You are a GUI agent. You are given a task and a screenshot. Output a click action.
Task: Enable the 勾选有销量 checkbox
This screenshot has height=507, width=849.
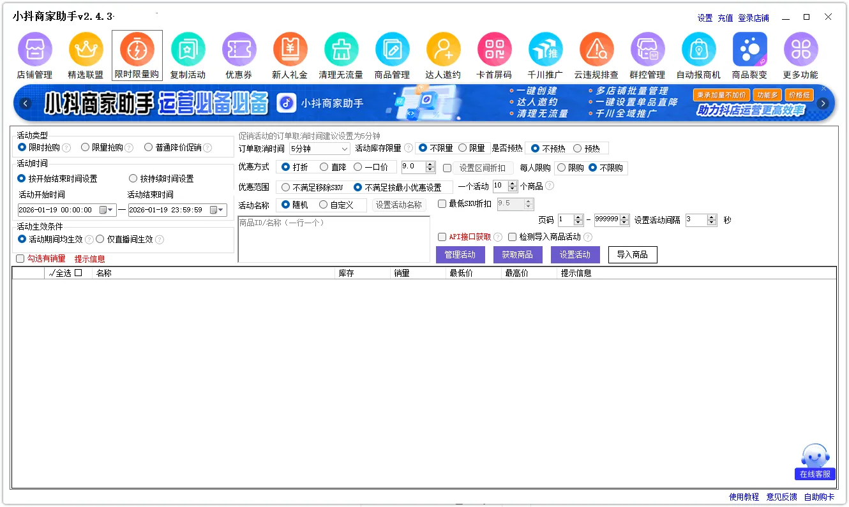pos(20,259)
